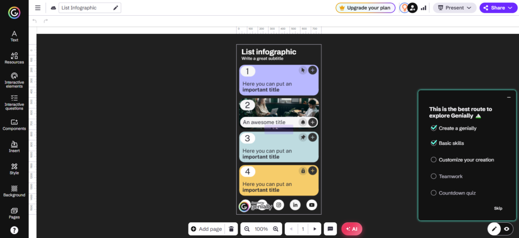Open the Present dropdown

coord(455,8)
